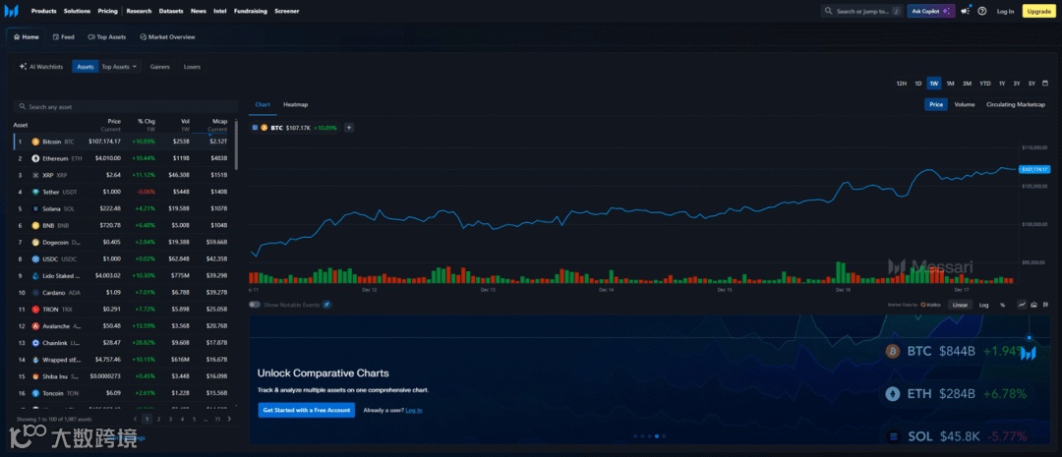Select the line chart style icon
Viewport: 1062px width, 457px height.
pos(1022,305)
